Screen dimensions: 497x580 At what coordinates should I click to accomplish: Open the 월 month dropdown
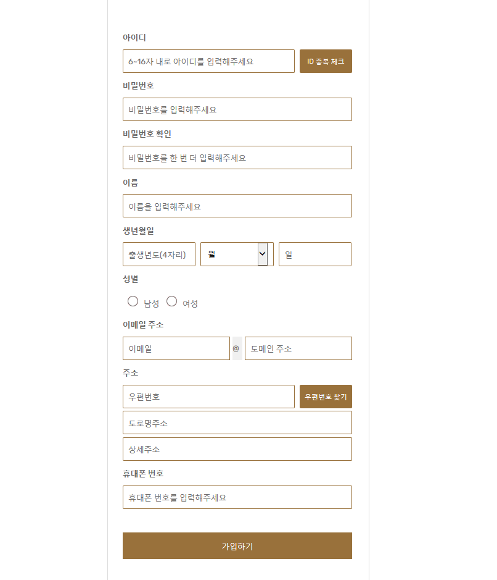(231, 254)
